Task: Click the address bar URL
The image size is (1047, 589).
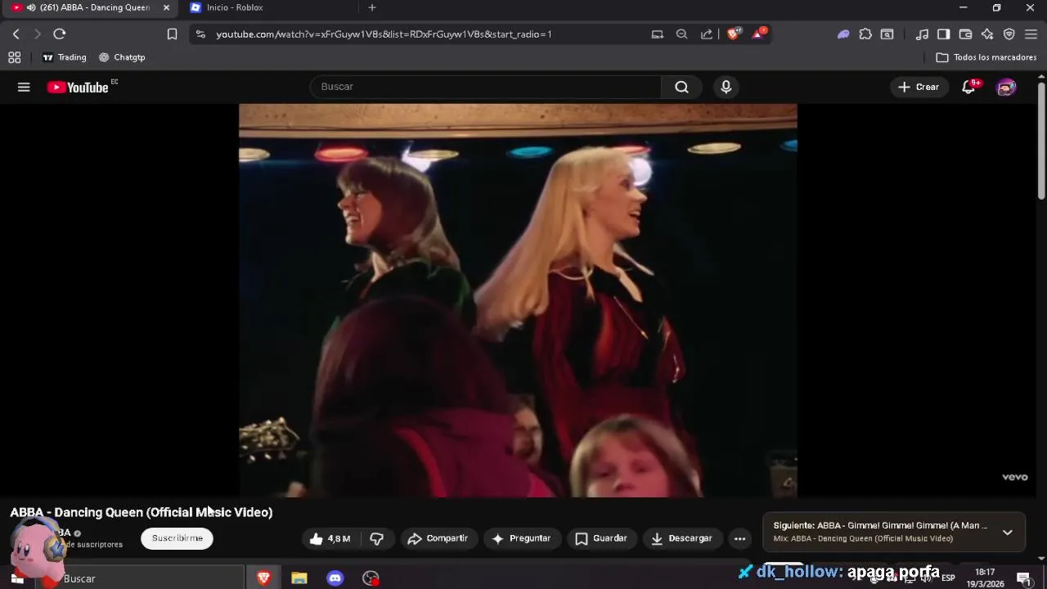Action: coord(384,34)
